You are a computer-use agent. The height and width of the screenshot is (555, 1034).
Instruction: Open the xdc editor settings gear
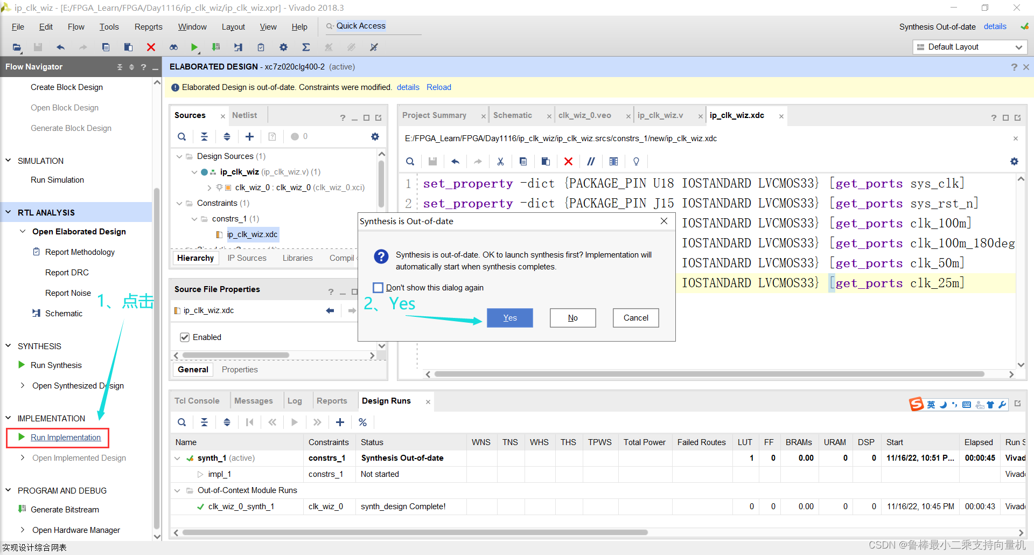point(1014,162)
